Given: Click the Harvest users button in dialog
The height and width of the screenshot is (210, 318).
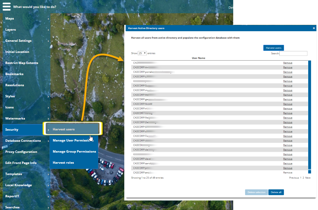Looking at the screenshot, I should click(273, 48).
